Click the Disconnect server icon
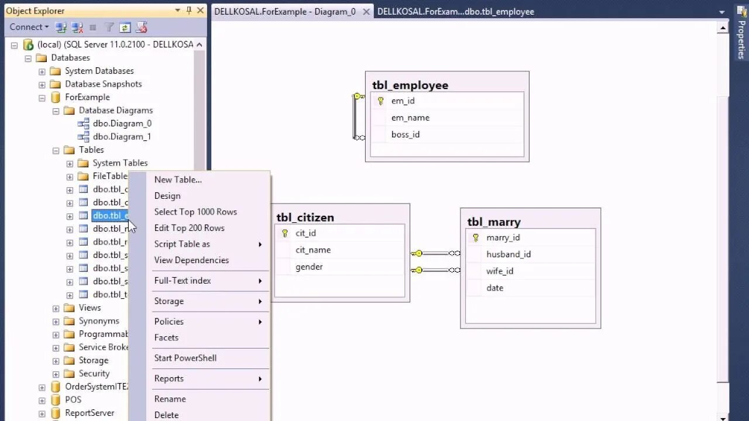Image resolution: width=749 pixels, height=421 pixels. (x=77, y=27)
